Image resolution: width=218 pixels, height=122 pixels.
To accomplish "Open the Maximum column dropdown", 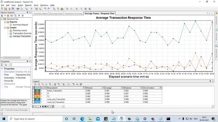I will [141, 88].
